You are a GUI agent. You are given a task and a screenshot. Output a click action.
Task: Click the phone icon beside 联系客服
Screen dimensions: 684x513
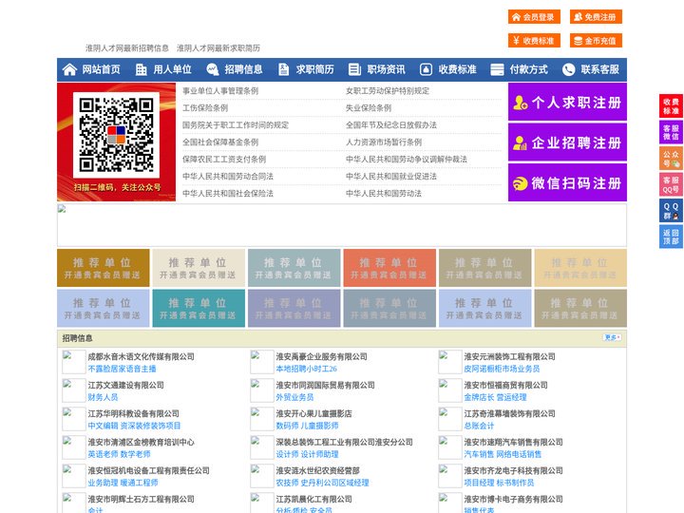(x=568, y=69)
